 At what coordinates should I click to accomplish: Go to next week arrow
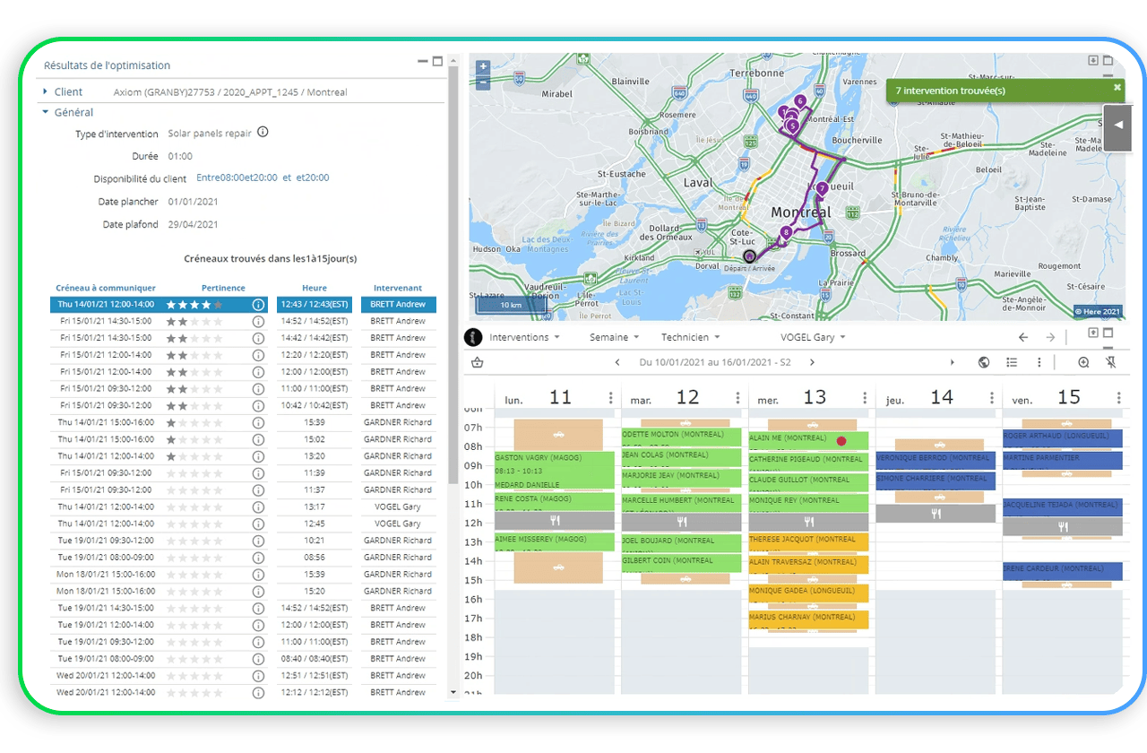[812, 362]
